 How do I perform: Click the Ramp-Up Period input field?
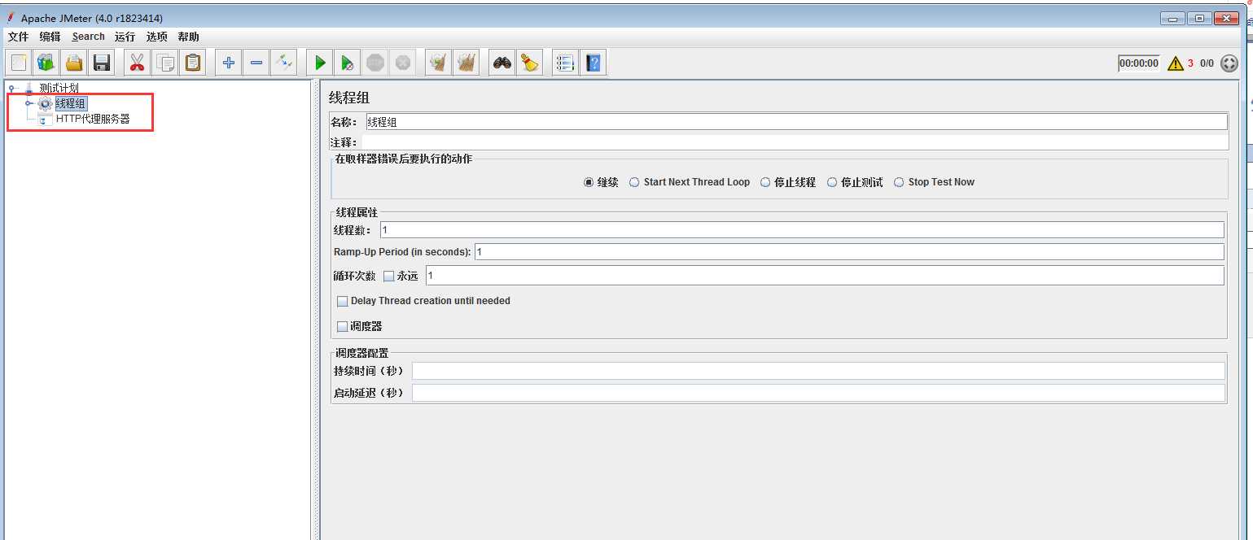pyautogui.click(x=849, y=252)
